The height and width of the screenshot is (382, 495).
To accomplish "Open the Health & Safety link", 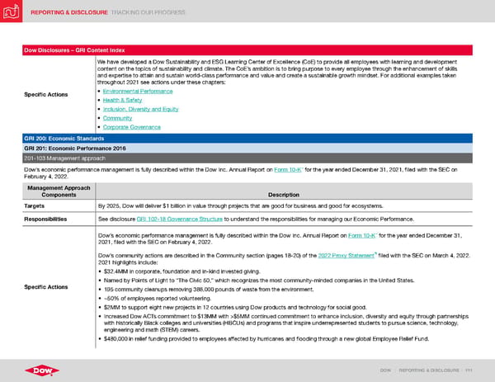I will pos(122,100).
